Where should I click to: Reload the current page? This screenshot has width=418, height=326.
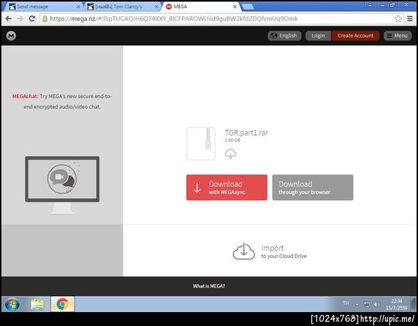[x=32, y=19]
